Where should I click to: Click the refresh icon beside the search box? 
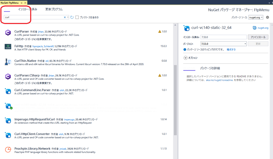tap(72, 17)
